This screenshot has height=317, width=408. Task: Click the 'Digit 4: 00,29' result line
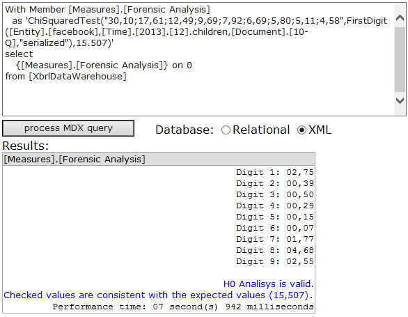[275, 206]
